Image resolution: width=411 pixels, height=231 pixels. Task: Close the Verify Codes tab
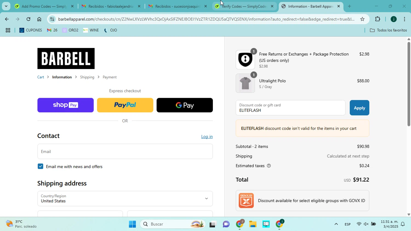tap(272, 6)
